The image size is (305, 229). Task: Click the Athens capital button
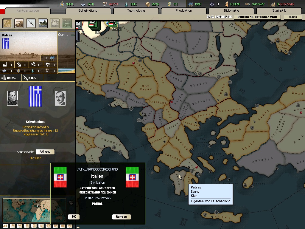point(45,152)
